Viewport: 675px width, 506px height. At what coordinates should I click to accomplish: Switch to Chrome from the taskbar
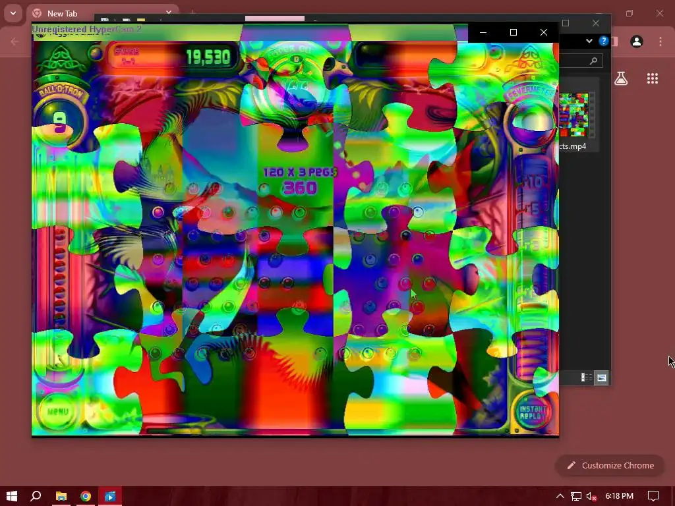[x=86, y=496]
